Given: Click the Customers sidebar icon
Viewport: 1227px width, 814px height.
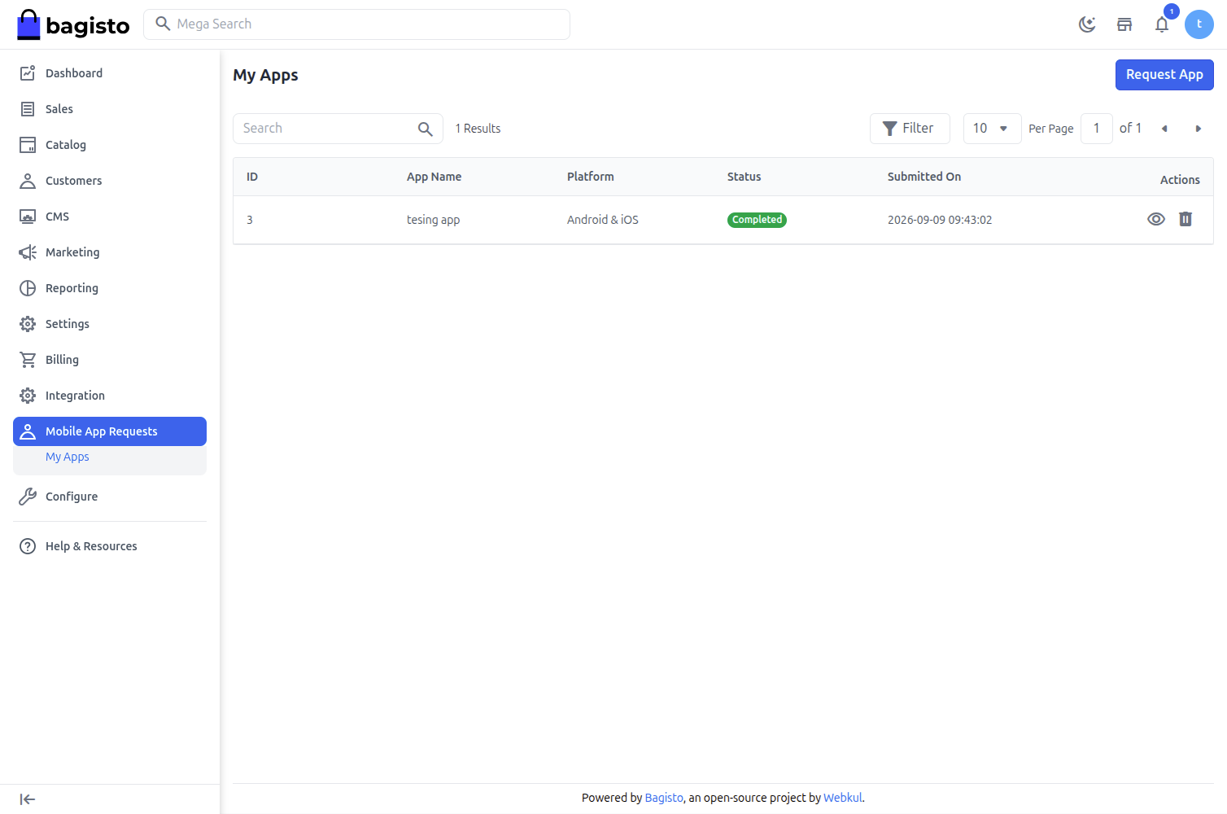Looking at the screenshot, I should 28,181.
